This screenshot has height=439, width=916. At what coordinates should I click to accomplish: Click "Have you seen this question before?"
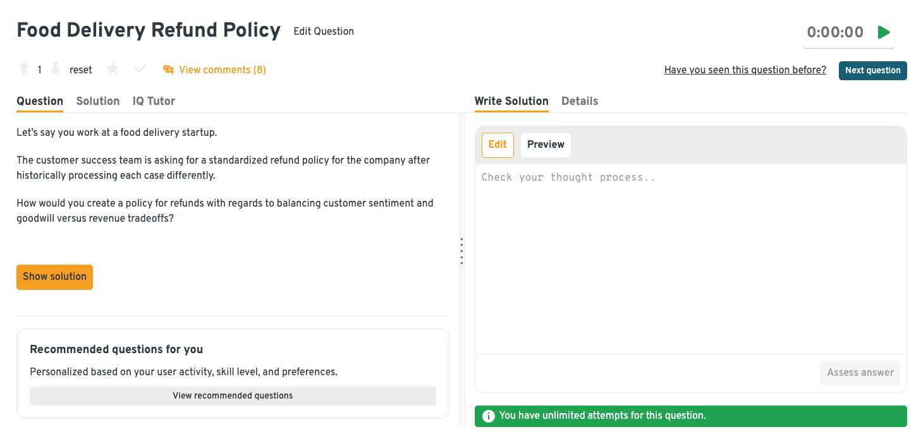(745, 70)
